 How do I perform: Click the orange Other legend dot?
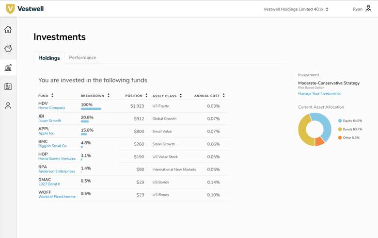(x=340, y=138)
